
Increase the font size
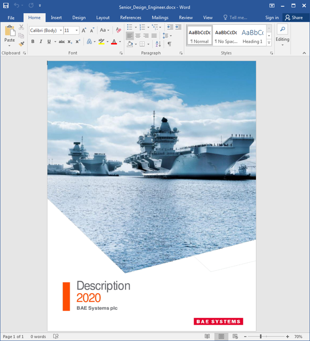pos(84,30)
